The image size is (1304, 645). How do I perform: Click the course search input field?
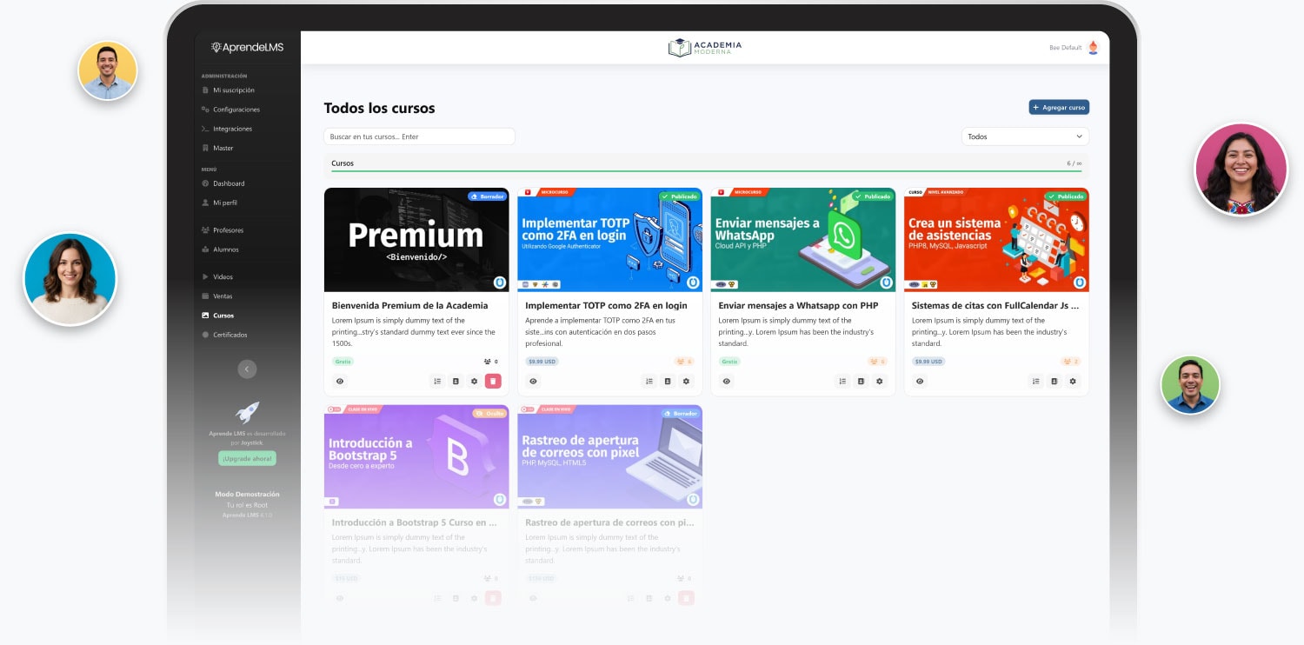click(x=419, y=136)
